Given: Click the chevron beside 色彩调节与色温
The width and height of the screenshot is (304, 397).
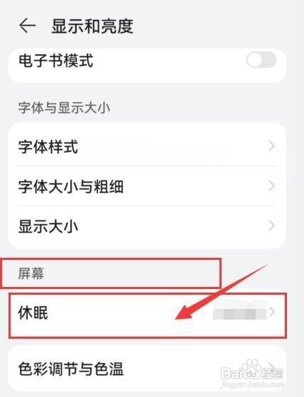Looking at the screenshot, I should tap(272, 366).
